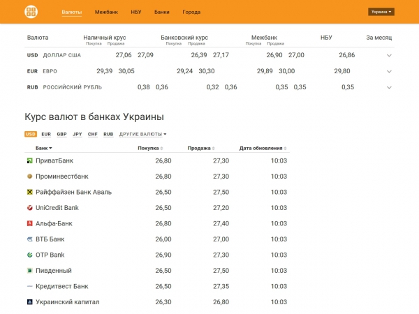Click the Пивденный logo icon

coord(29,271)
